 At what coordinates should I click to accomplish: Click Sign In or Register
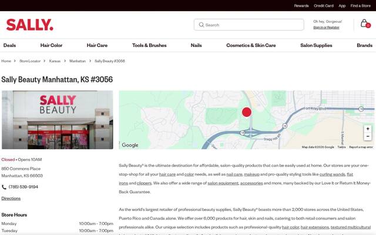click(326, 28)
